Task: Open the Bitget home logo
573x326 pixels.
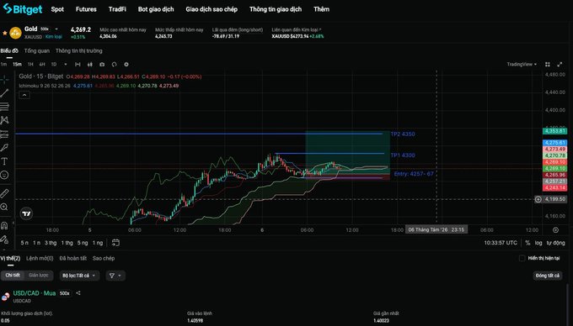Action: [x=23, y=8]
